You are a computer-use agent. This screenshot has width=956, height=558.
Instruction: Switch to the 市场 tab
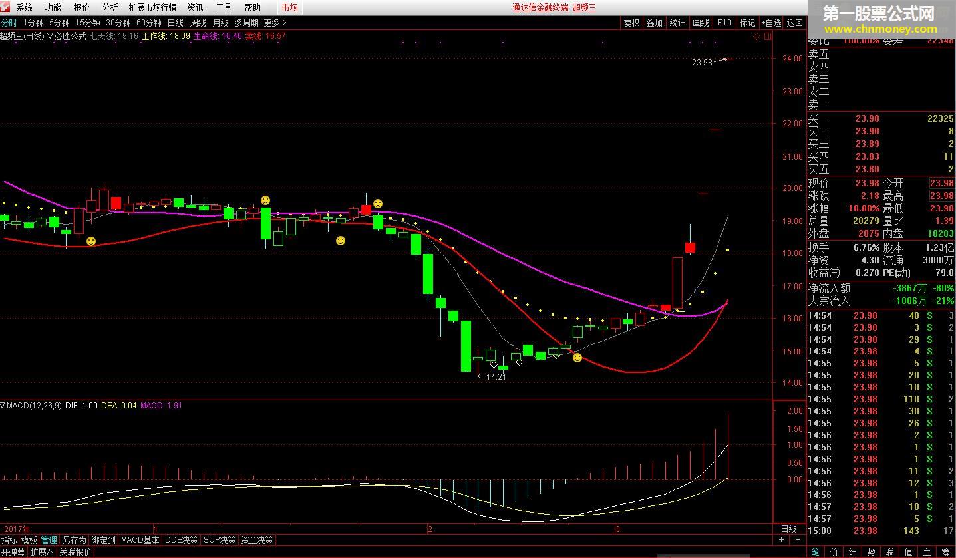tap(289, 7)
